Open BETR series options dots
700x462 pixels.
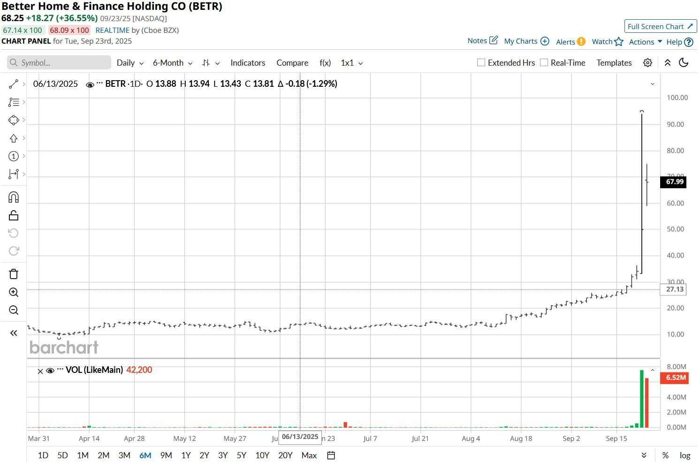[x=99, y=83]
